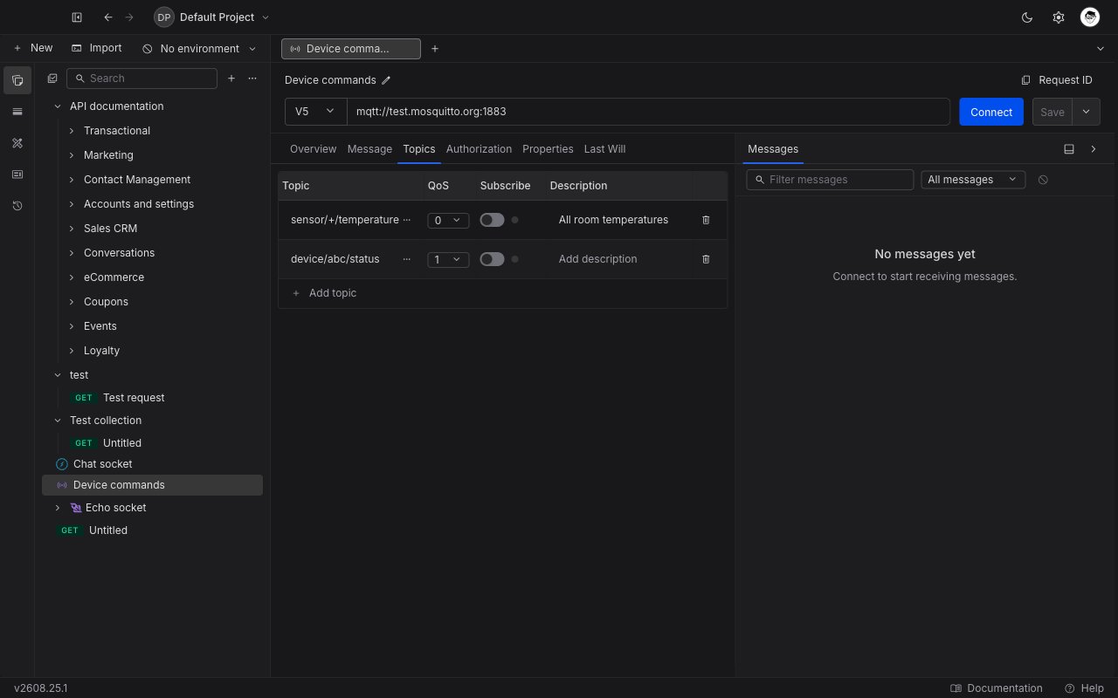Screen dimensions: 1118x698
Task: Open Help in the status bar
Action: tap(1085, 688)
